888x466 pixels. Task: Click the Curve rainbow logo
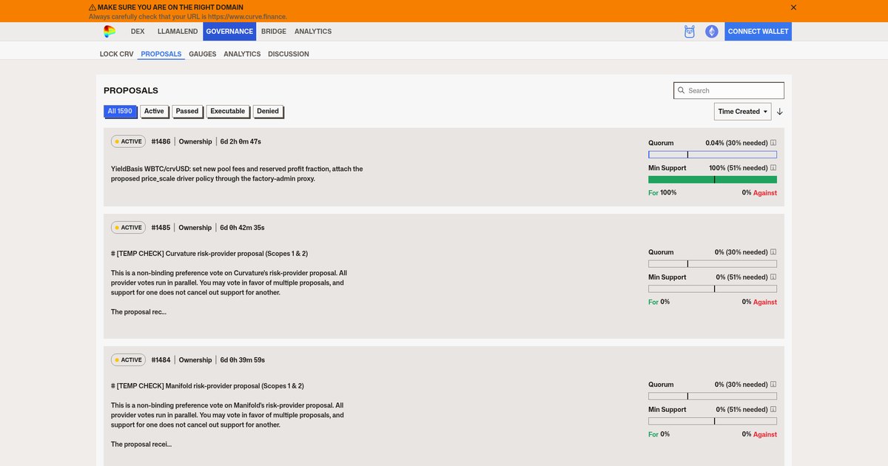coord(110,31)
